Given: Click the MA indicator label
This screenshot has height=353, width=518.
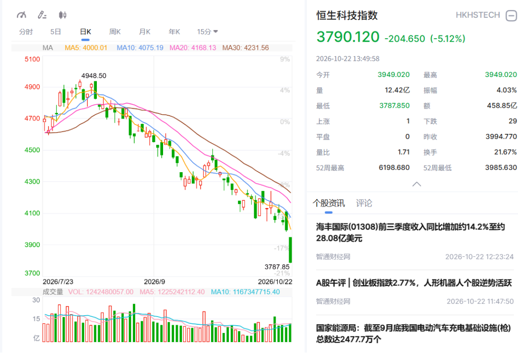Looking at the screenshot, I should 47,48.
